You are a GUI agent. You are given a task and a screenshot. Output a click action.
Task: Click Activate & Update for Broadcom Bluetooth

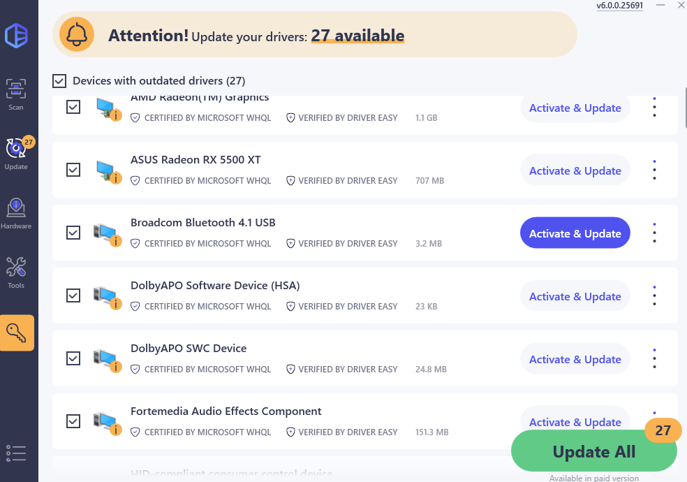click(575, 233)
